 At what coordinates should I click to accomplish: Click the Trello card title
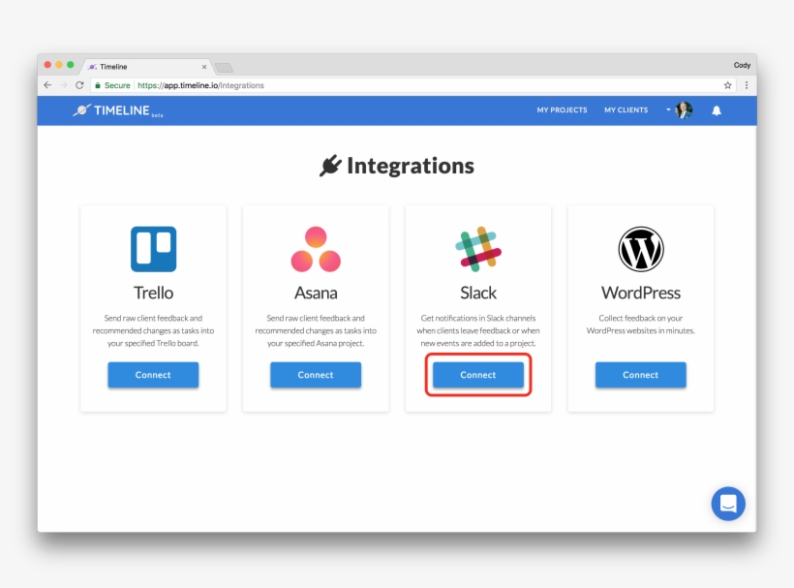coord(153,293)
